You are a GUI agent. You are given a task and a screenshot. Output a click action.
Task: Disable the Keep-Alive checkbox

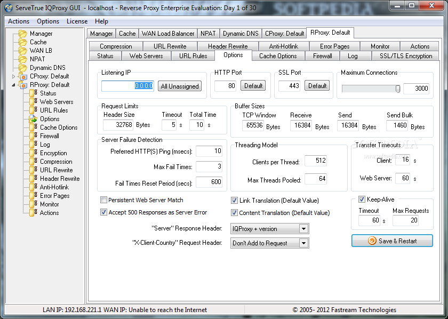pos(362,199)
